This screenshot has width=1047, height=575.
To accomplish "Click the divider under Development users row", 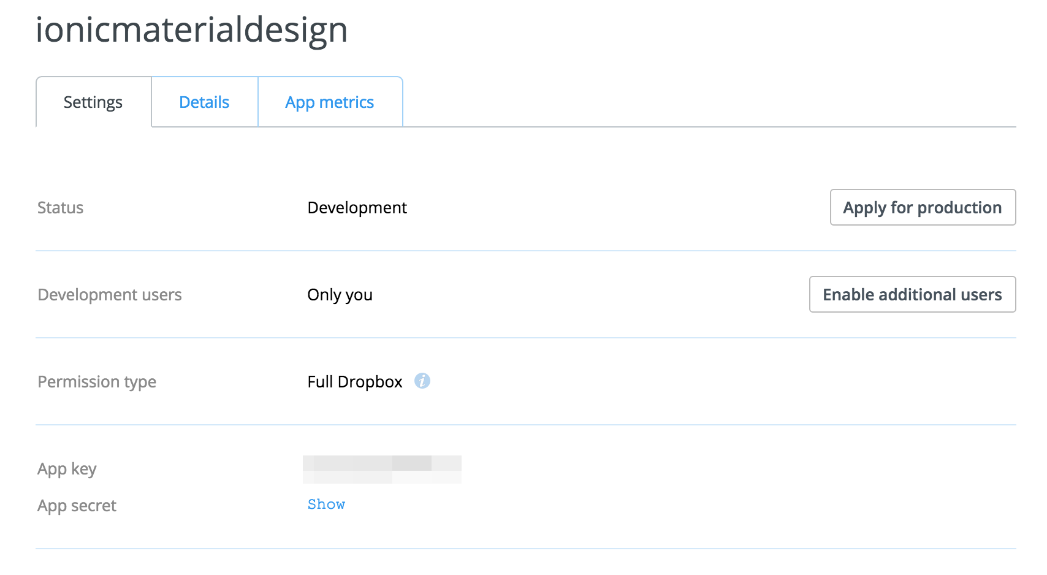I will point(525,338).
